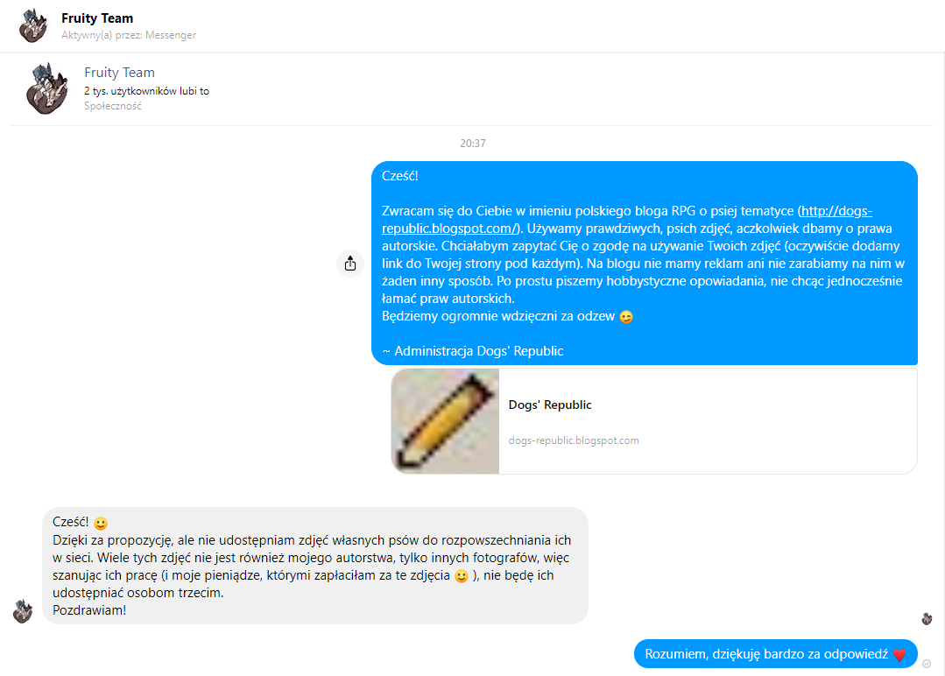945x676 pixels.
Task: Select the 20:37 timestamp
Action: click(473, 144)
